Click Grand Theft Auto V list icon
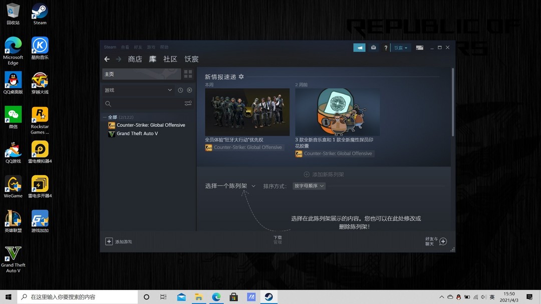This screenshot has height=304, width=541. 111,133
